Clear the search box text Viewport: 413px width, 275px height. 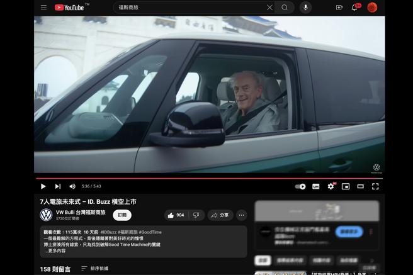click(x=269, y=8)
